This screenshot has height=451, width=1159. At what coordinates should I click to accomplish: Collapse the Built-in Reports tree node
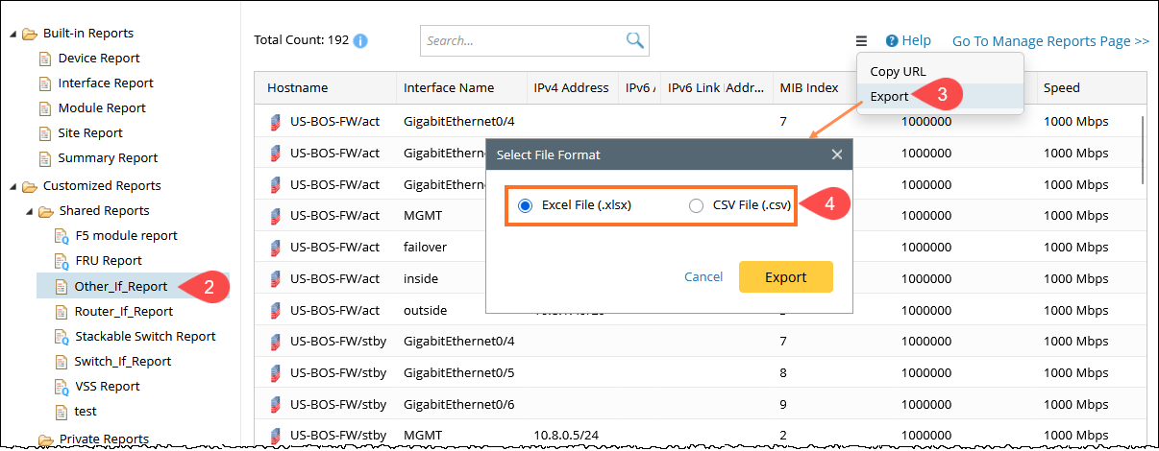(13, 34)
